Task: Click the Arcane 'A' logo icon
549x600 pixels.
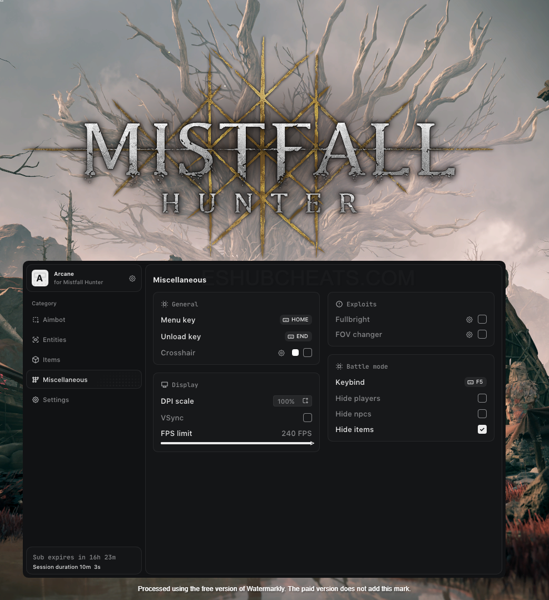Action: 40,278
